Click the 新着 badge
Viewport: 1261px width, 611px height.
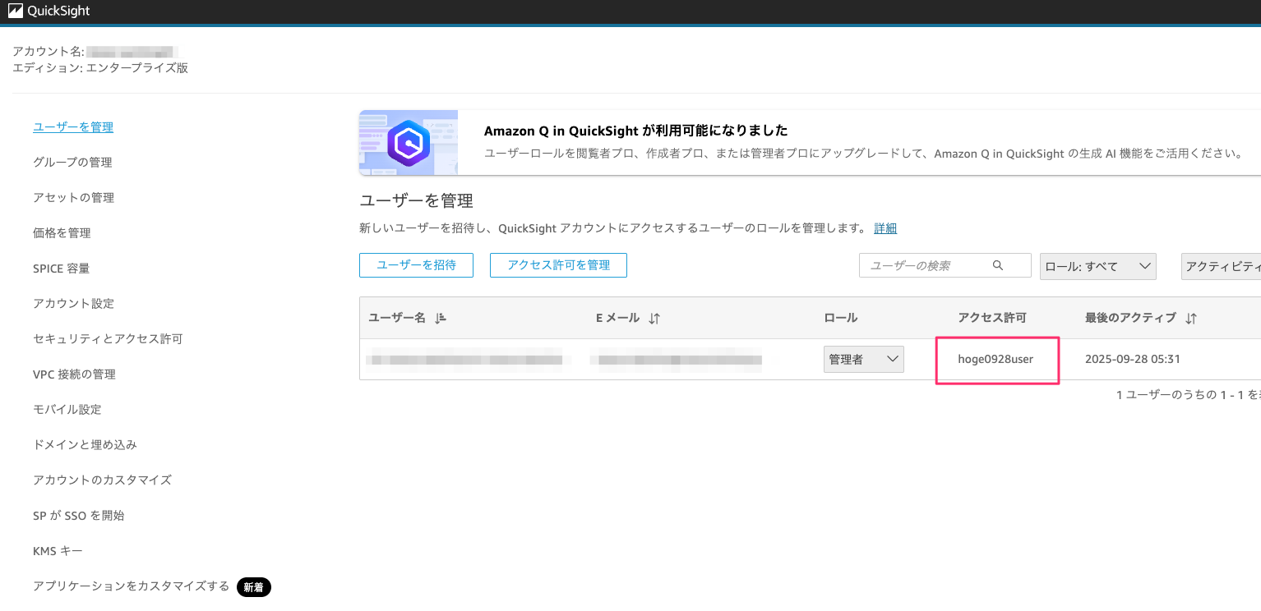point(254,586)
